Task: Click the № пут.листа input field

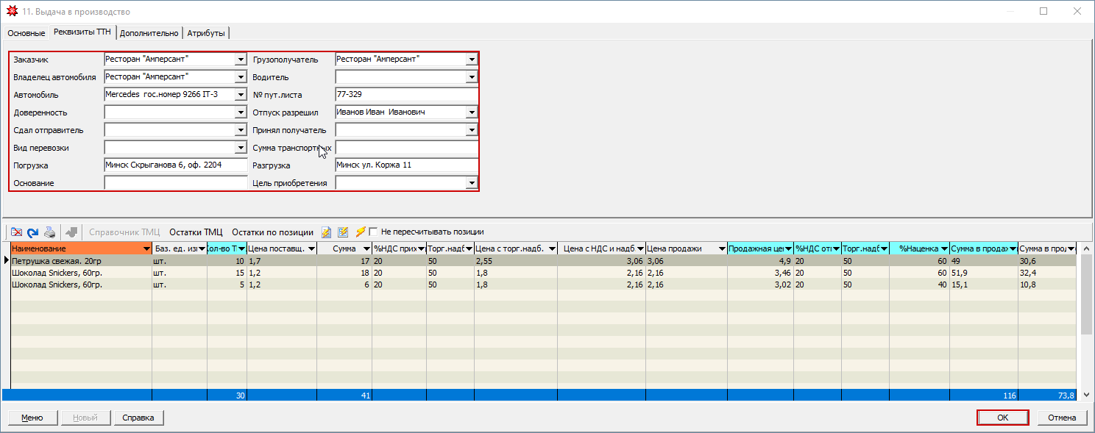Action: click(x=405, y=95)
